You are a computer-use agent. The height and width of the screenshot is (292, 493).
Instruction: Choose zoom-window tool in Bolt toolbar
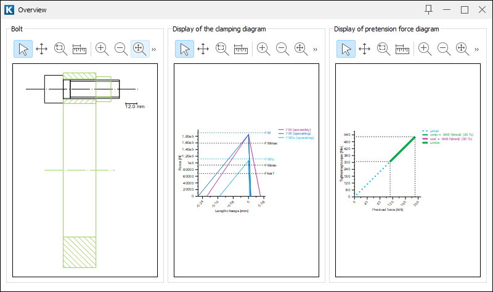(x=60, y=49)
